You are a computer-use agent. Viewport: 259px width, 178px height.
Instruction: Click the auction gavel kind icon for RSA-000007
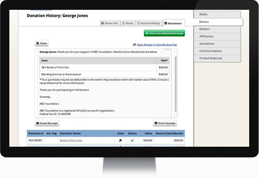[120, 140]
